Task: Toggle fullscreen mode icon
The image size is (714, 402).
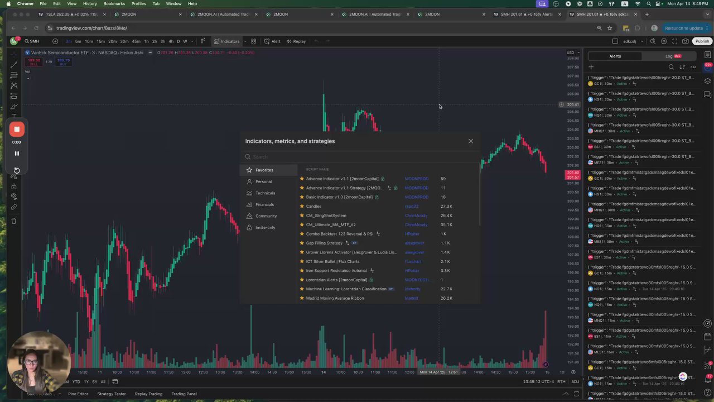Action: [674, 41]
